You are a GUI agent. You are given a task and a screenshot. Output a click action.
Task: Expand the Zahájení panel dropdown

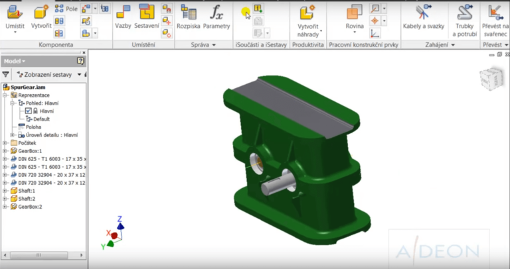coord(453,45)
